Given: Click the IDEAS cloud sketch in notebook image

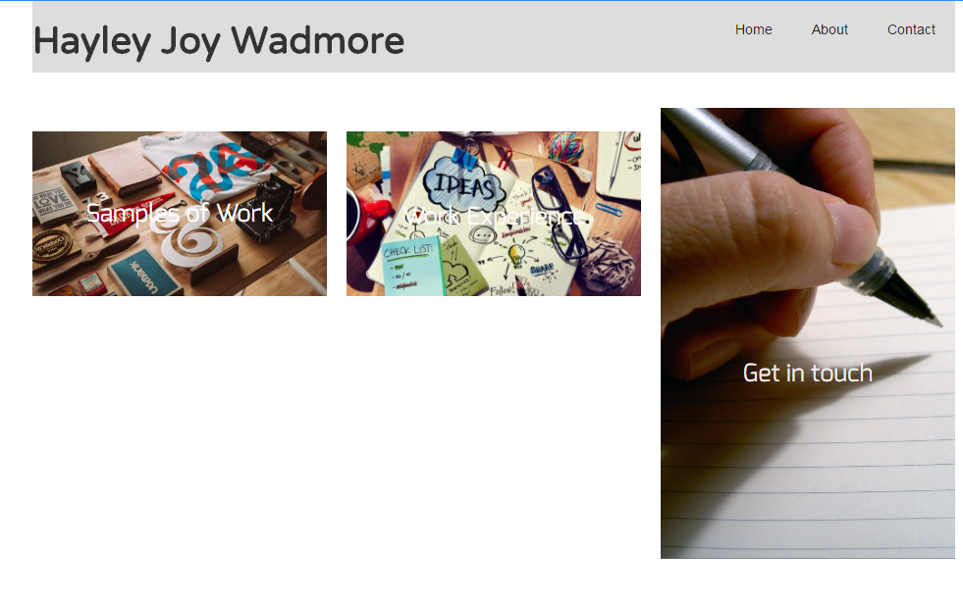Looking at the screenshot, I should pyautogui.click(x=465, y=182).
